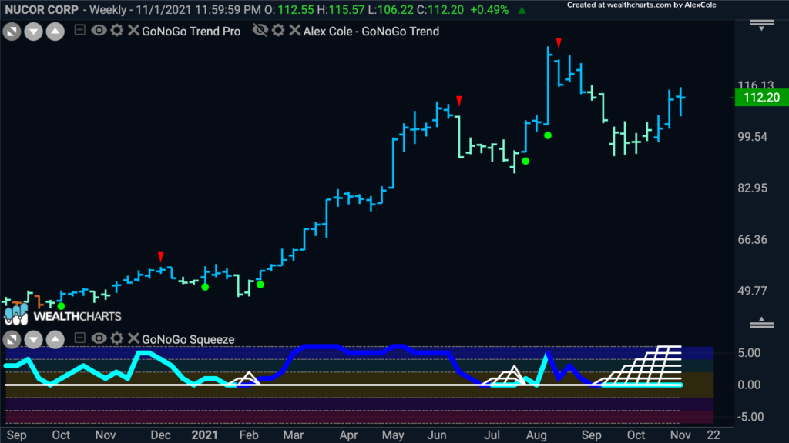
Task: Show the hidden Alex Cole GoNoGo Trend
Action: pos(260,30)
